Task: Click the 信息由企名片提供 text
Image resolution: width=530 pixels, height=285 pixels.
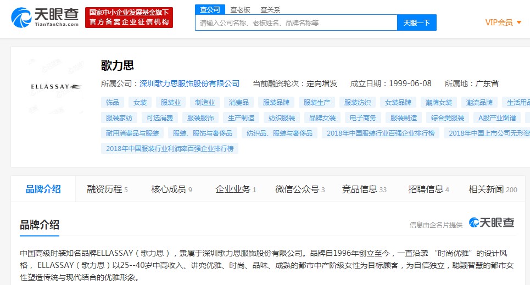Action: tap(436, 225)
